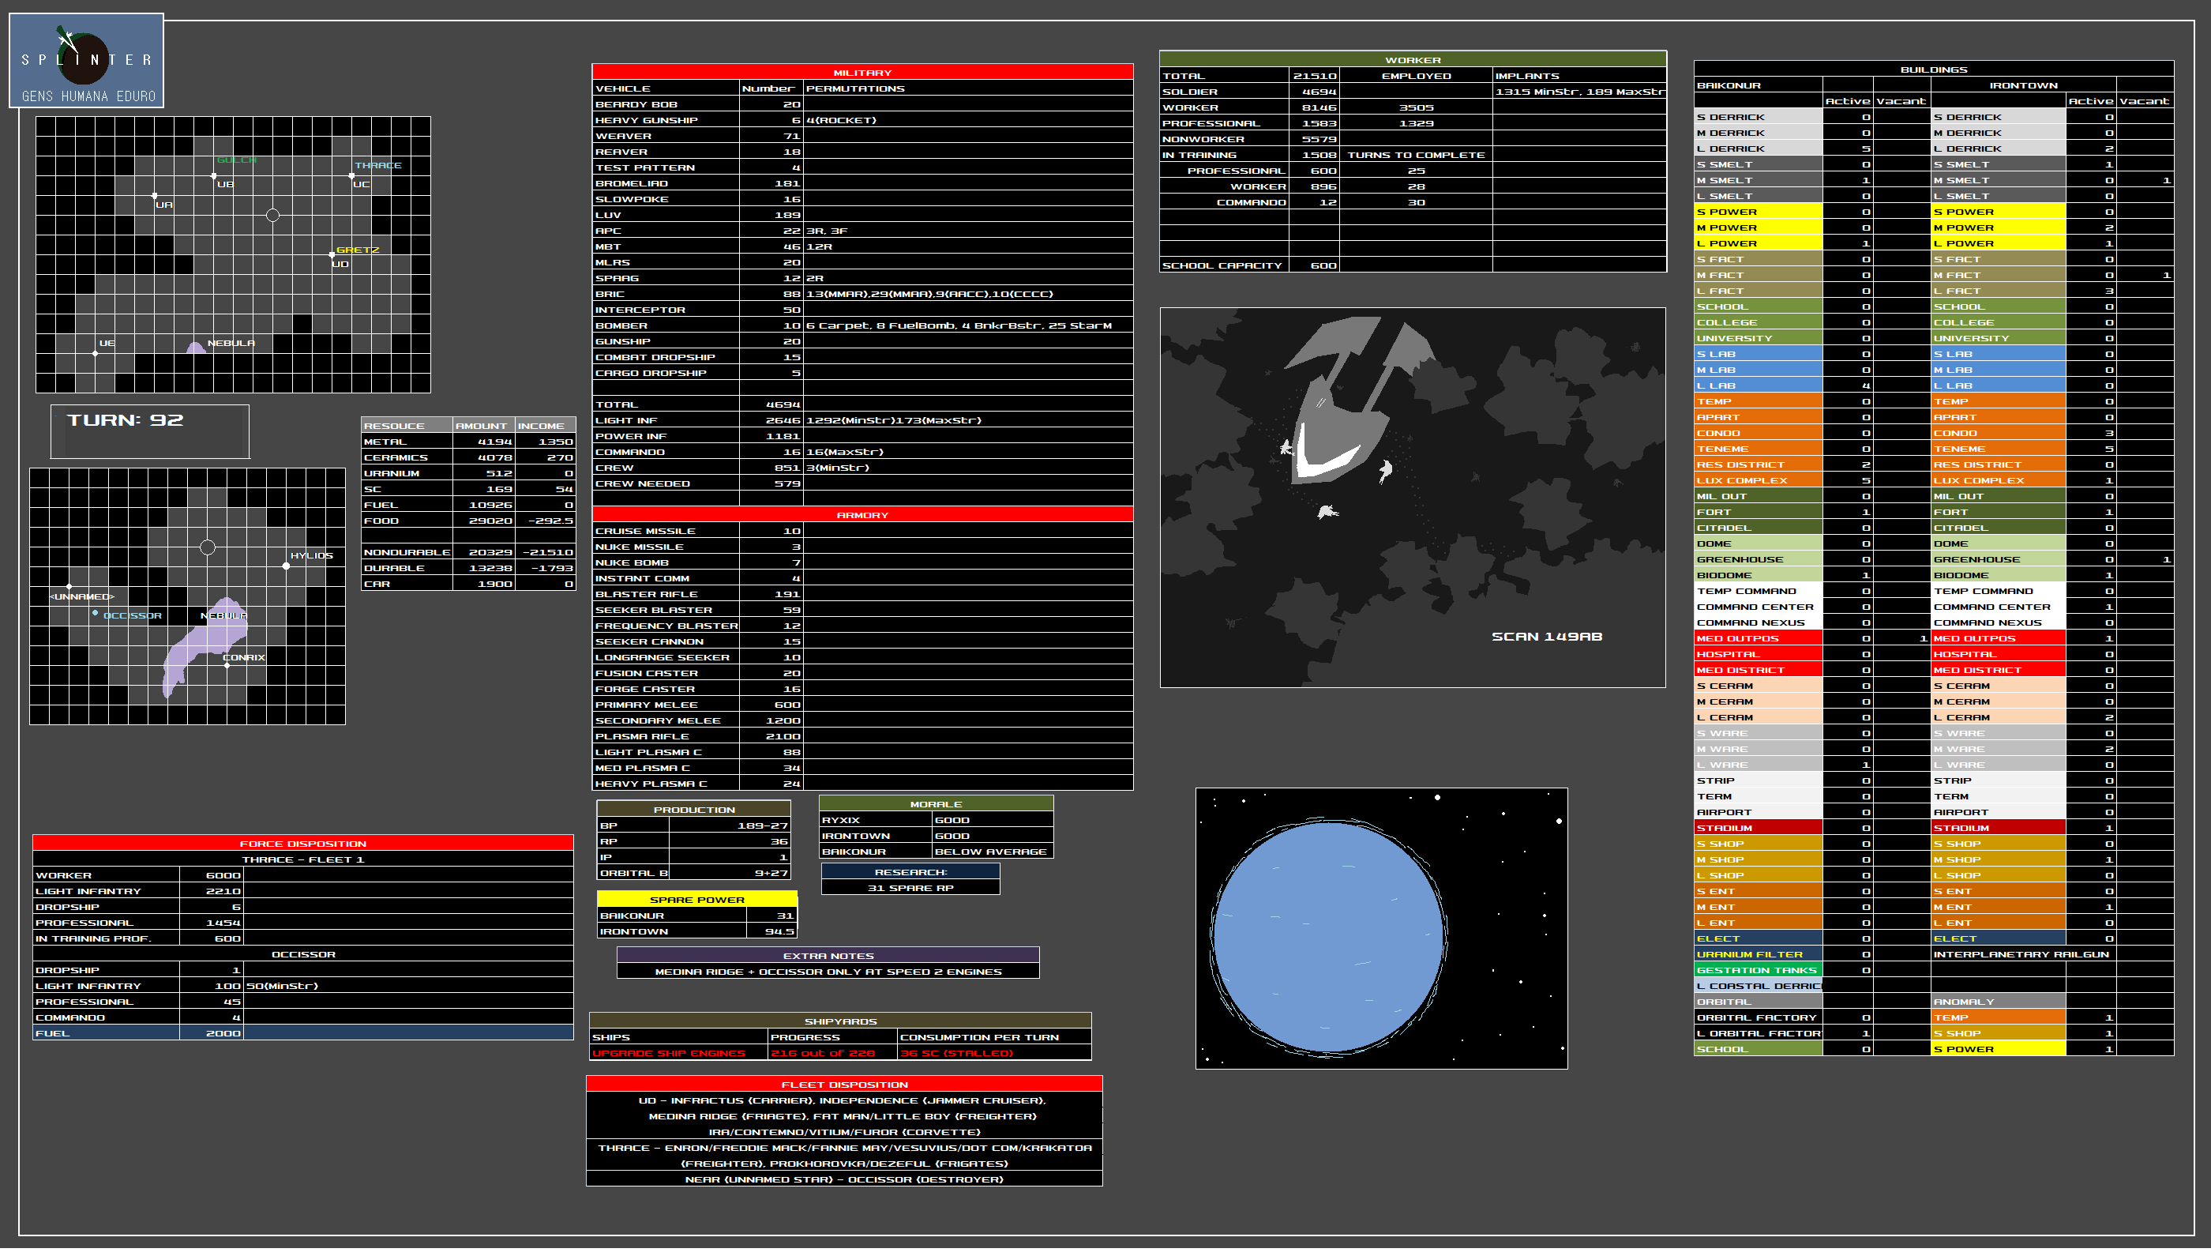The height and width of the screenshot is (1256, 2211).
Task: Click the GESTATION TANKS green cell
Action: [1756, 971]
